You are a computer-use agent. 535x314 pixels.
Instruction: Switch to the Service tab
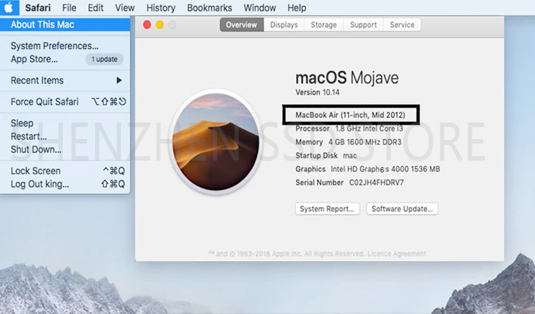[x=402, y=25]
